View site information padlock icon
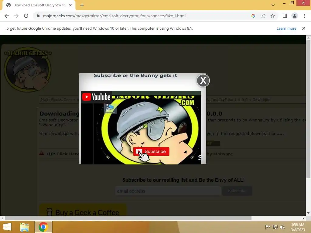This screenshot has height=233, width=311. coord(38,16)
